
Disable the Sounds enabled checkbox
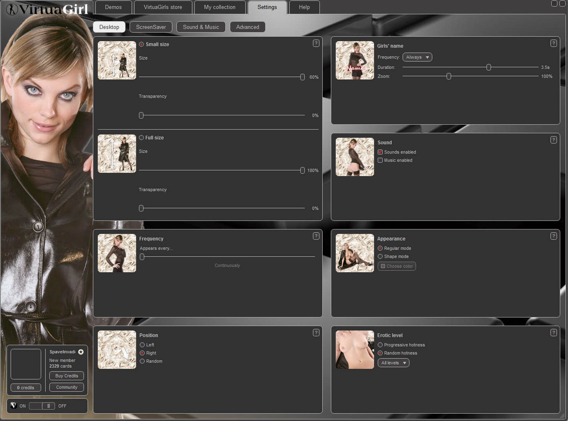tap(380, 152)
